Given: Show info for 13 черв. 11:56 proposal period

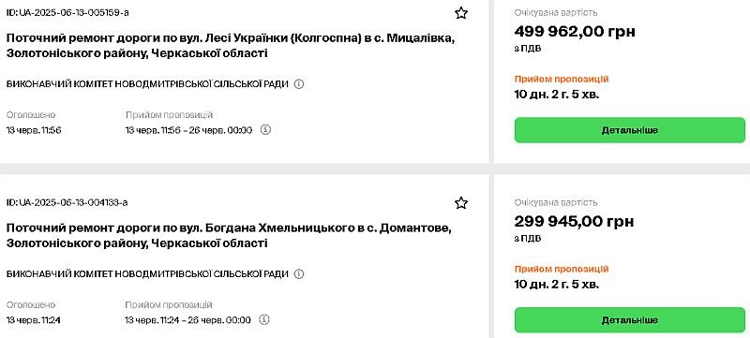Looking at the screenshot, I should (265, 129).
